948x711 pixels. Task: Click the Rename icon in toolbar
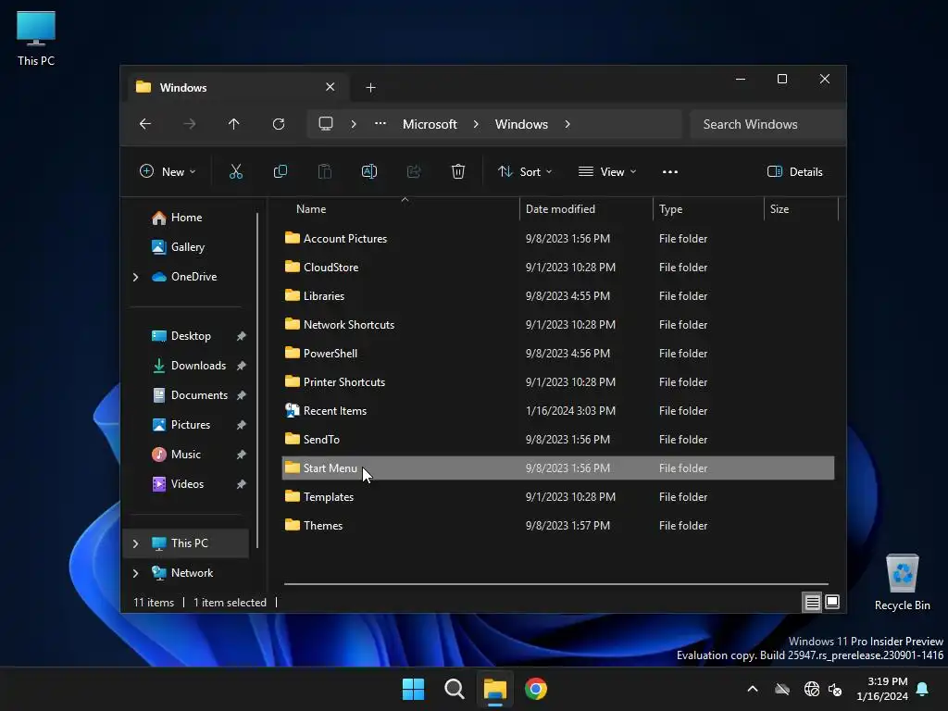[368, 171]
